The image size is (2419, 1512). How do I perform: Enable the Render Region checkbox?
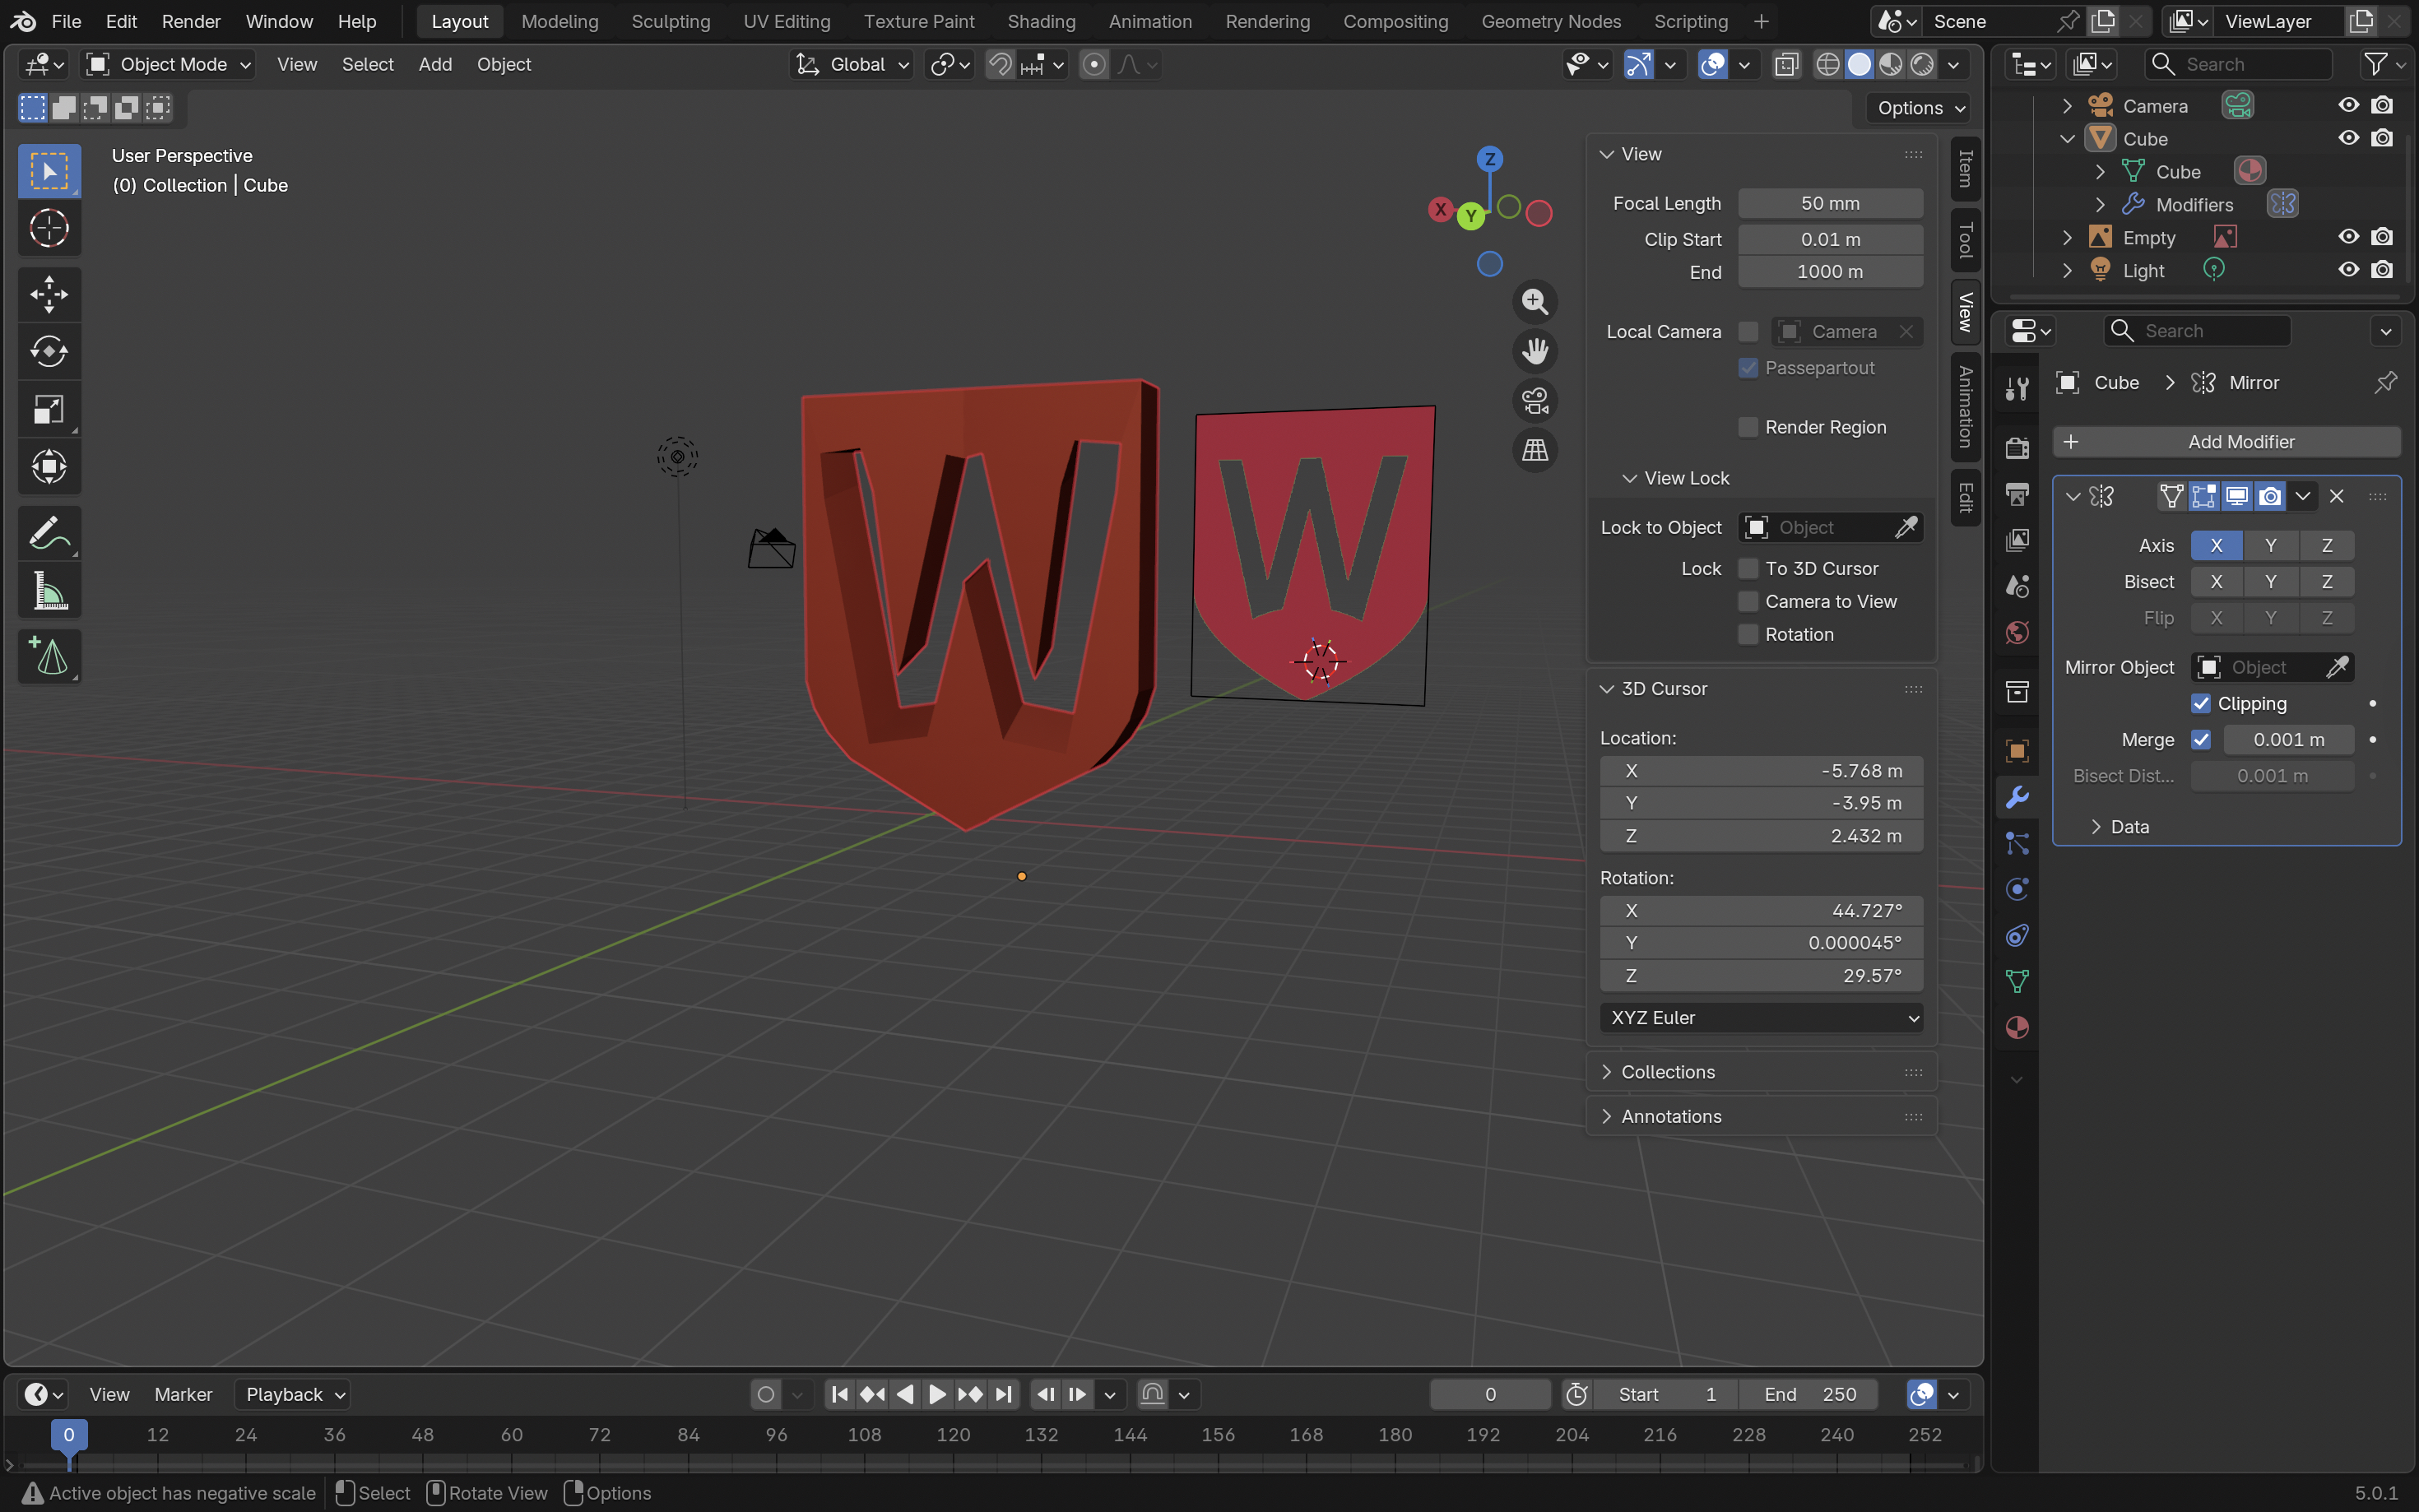coord(1748,427)
